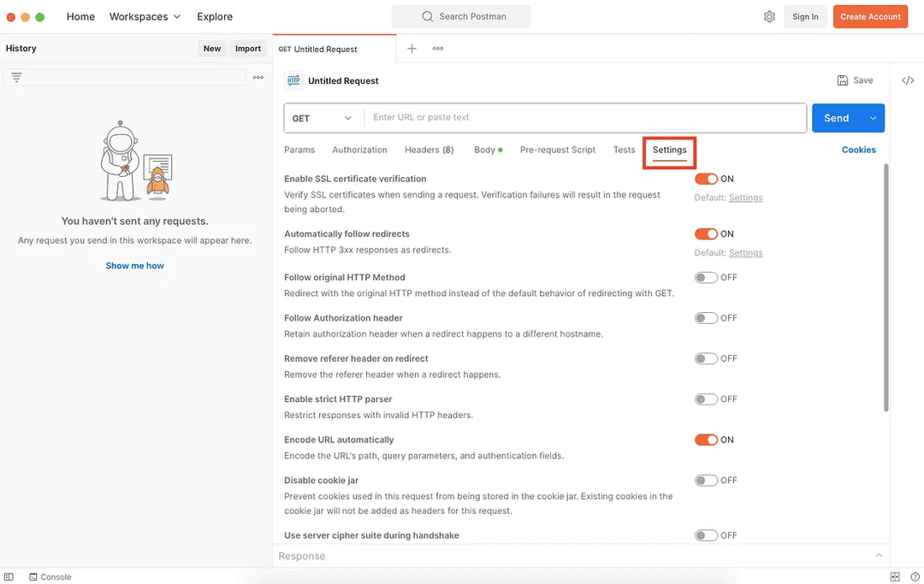Go to Home
The image size is (924, 584).
pos(80,16)
